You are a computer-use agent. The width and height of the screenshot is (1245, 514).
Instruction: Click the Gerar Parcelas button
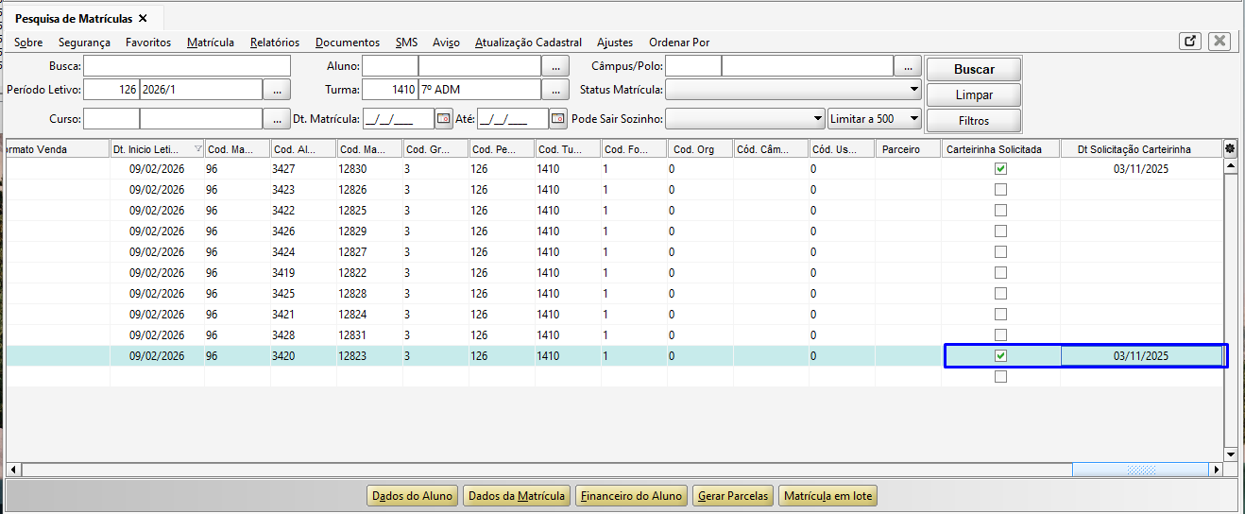(734, 495)
